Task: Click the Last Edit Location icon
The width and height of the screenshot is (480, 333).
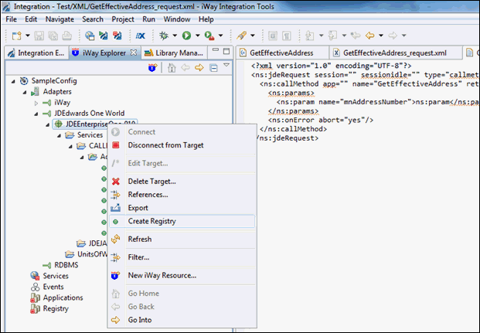Action: 356,36
